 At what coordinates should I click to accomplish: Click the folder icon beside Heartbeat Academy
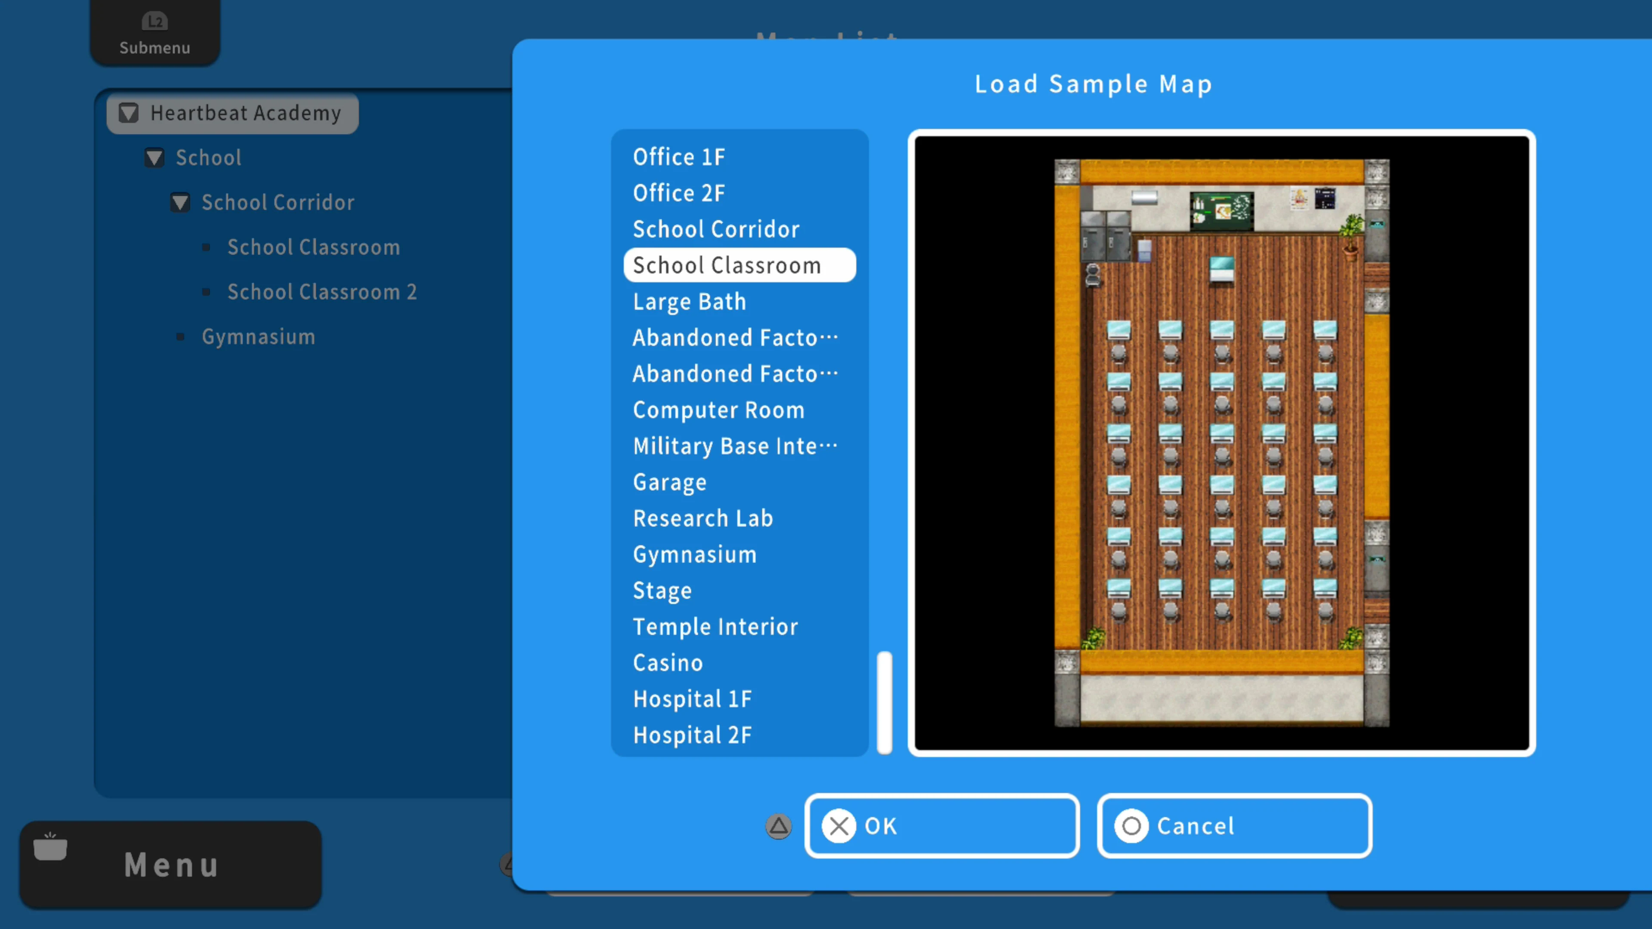click(128, 113)
